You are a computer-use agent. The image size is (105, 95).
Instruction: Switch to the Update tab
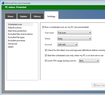pyautogui.click(x=24, y=16)
